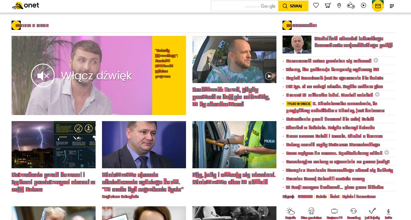The width and height of the screenshot is (411, 220).
Task: Open the TYLKO W ONECIE labeled article
Action: coord(336,107)
